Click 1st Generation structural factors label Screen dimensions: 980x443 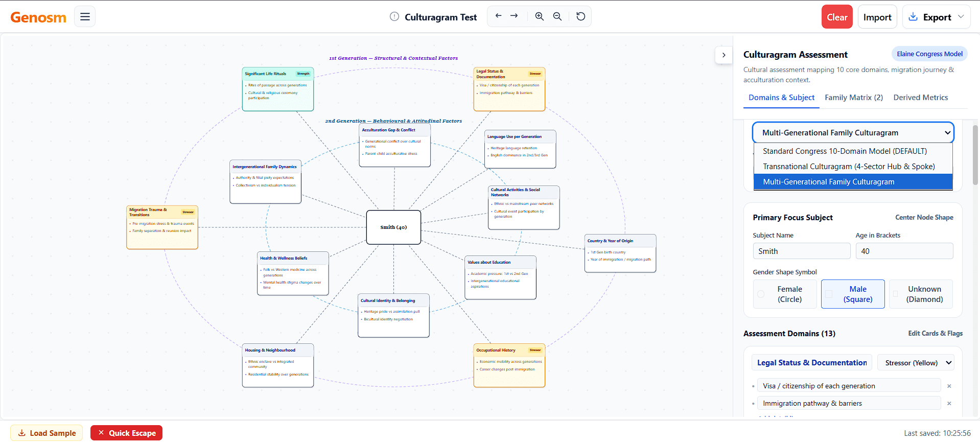click(x=393, y=58)
